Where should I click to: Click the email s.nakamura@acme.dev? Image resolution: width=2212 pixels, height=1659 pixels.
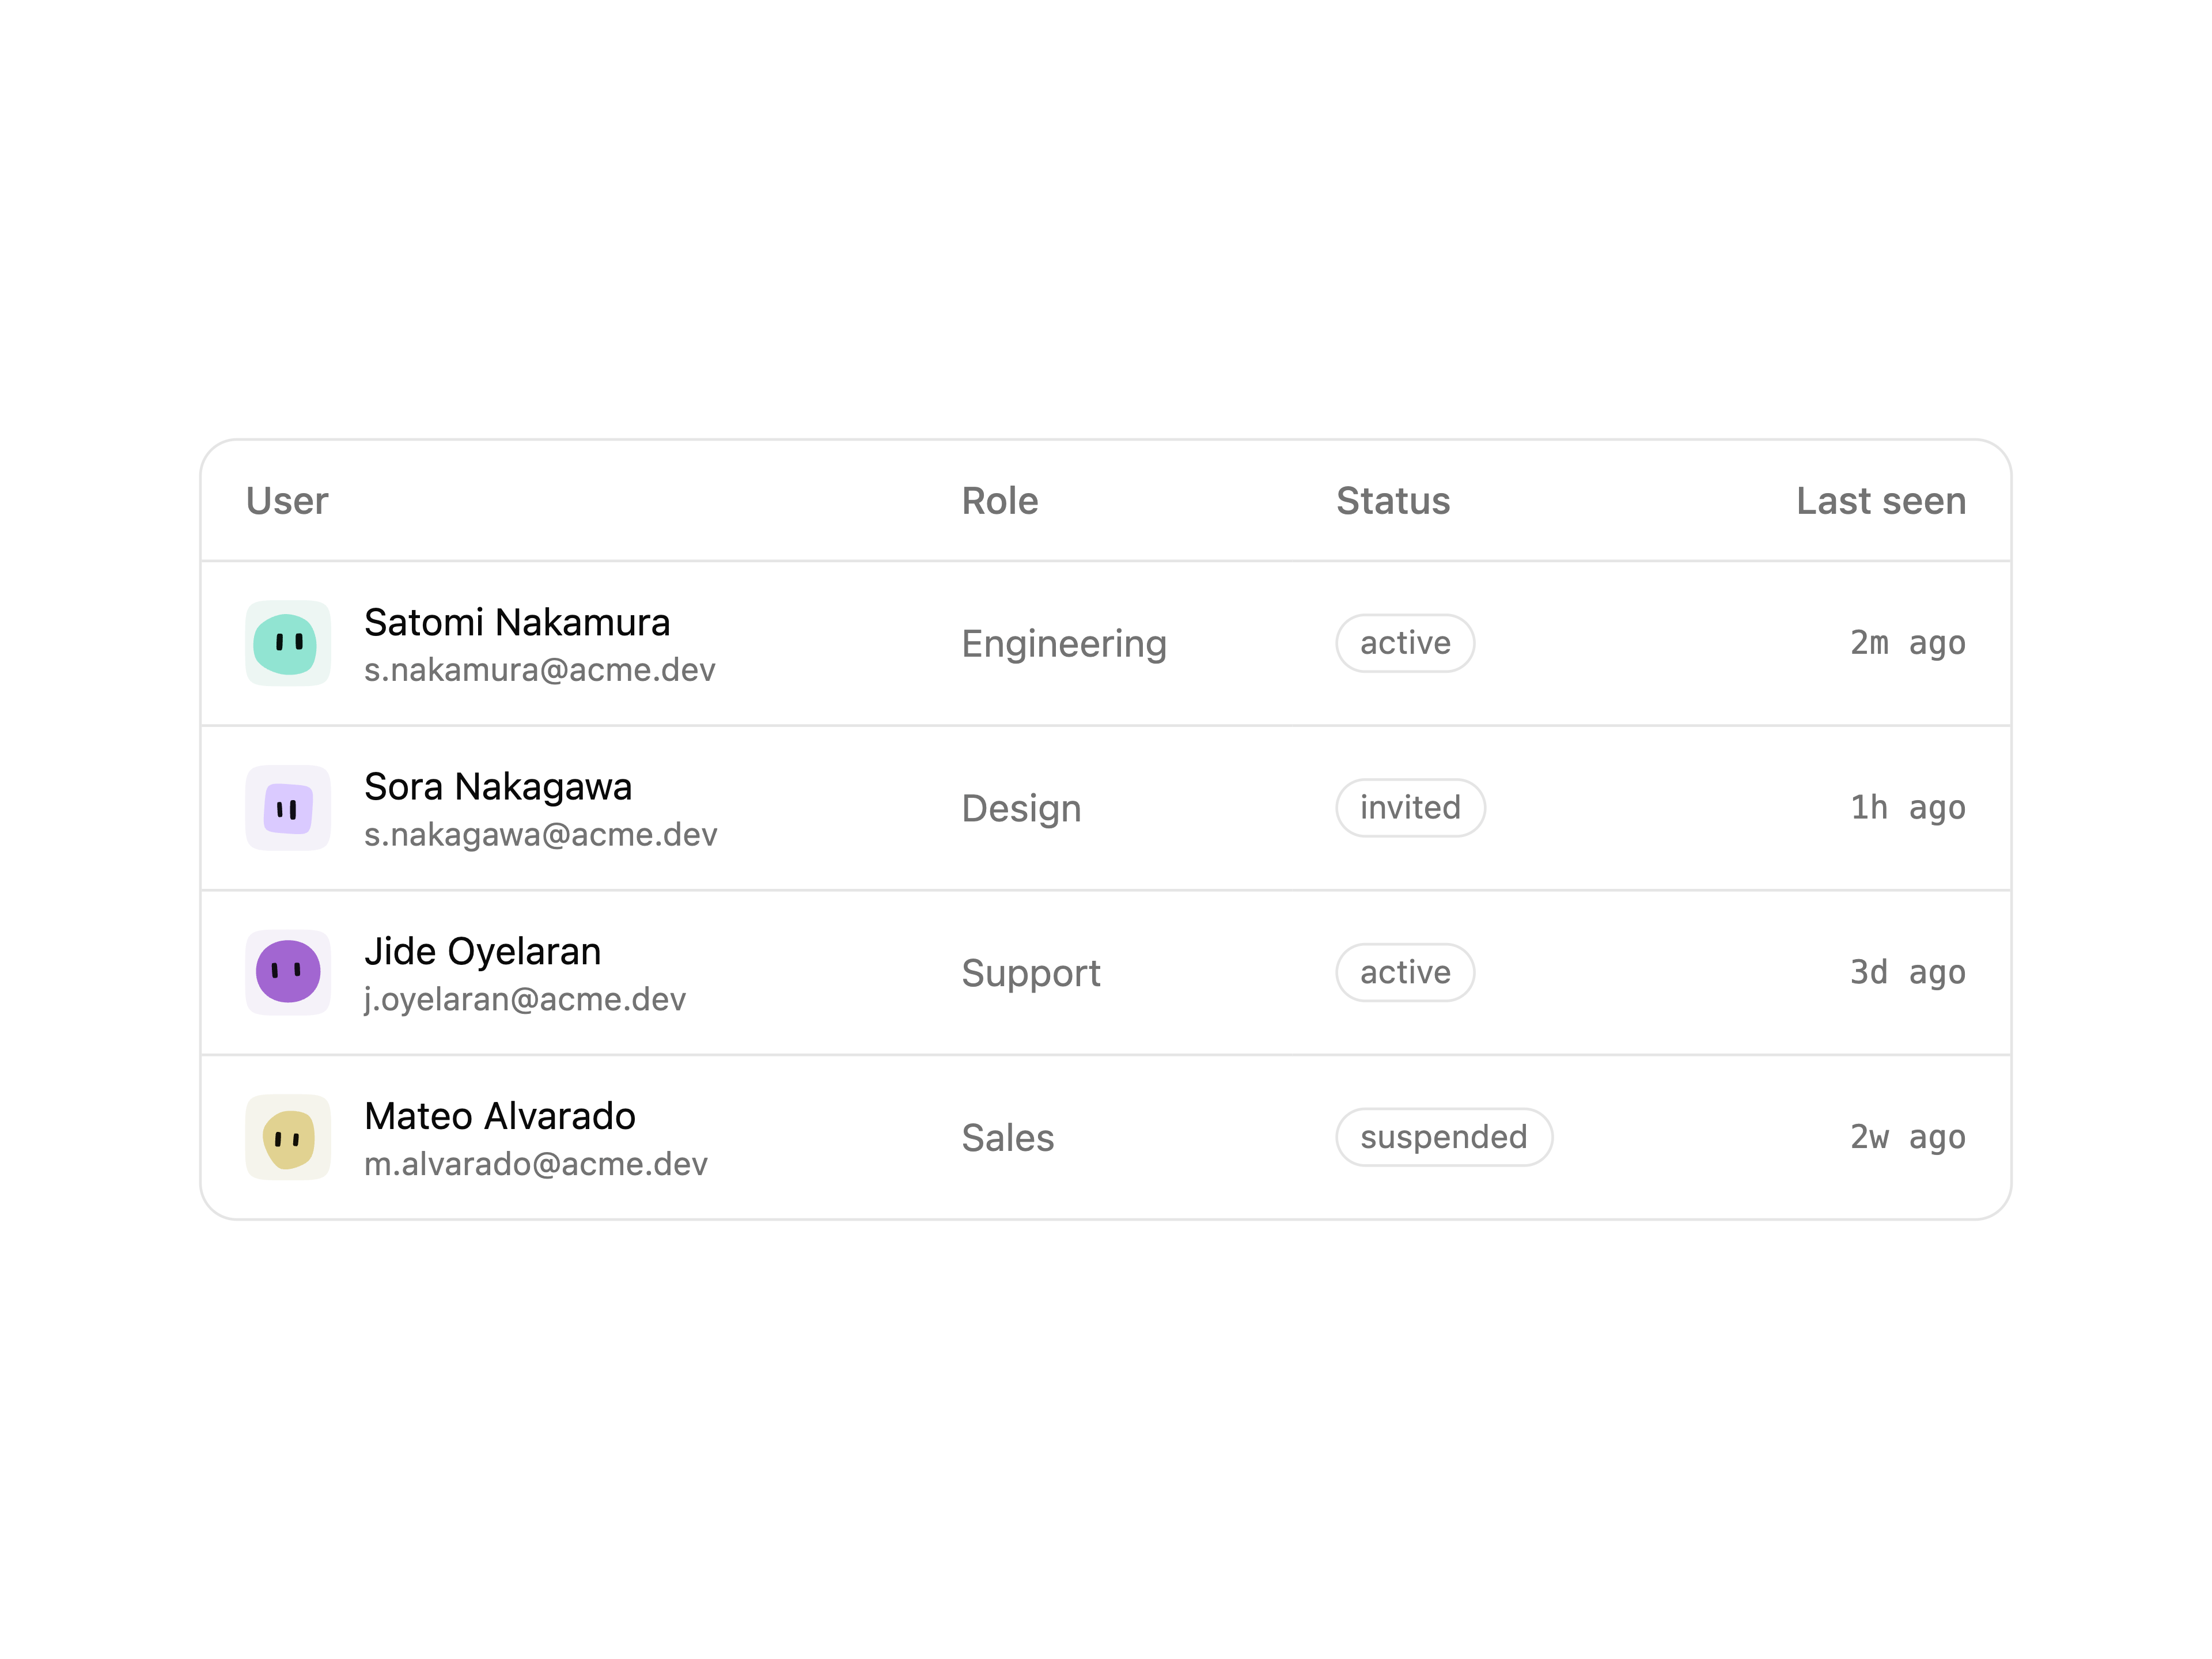[x=540, y=670]
